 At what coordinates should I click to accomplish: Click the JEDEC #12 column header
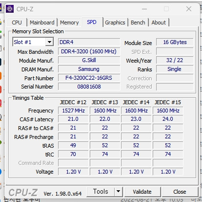[73, 102]
